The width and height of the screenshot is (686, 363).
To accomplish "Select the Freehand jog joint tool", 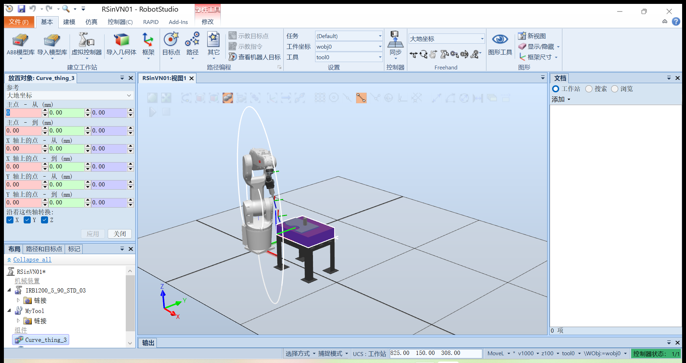I will tap(444, 55).
